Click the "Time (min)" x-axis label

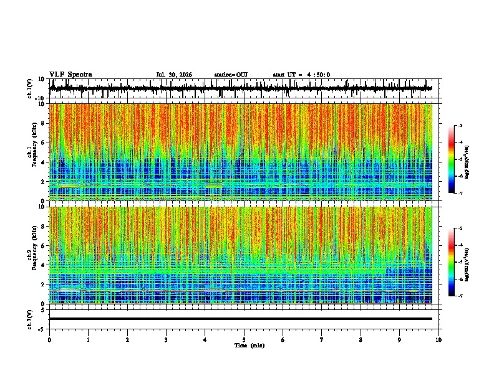tap(249, 346)
